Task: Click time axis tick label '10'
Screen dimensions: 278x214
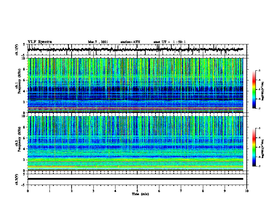Action: click(247, 191)
